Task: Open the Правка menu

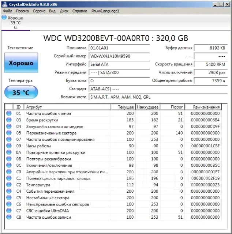Action: tap(22, 11)
